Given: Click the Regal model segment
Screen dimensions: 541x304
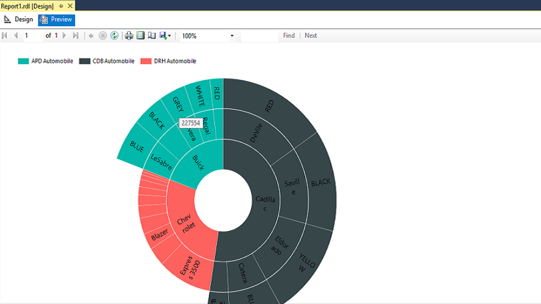Looking at the screenshot, I should click(x=207, y=125).
